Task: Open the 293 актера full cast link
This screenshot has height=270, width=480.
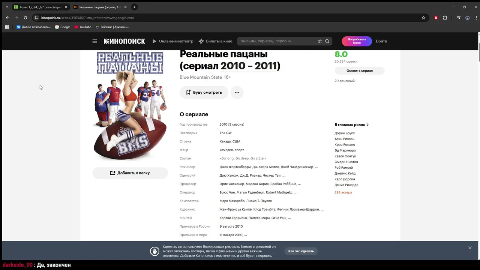Action: coord(343,192)
